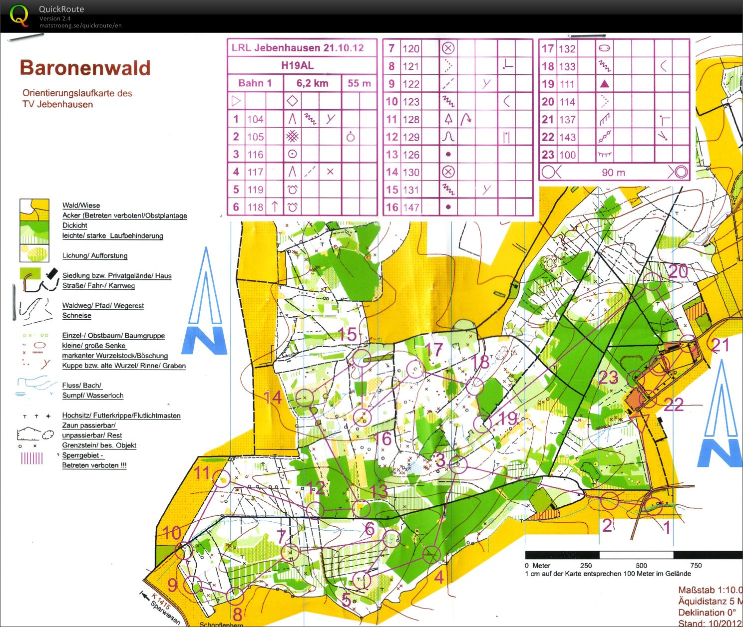Screen dimensions: 743x627
Task: Click the 'Bahn 1' course cell
Action: click(x=255, y=83)
